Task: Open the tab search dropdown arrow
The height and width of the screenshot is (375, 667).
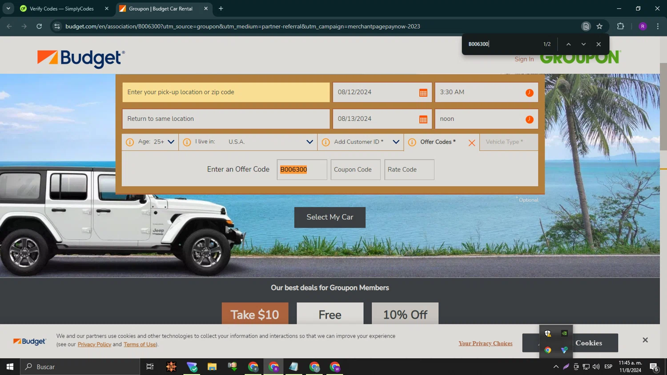Action: pyautogui.click(x=8, y=8)
